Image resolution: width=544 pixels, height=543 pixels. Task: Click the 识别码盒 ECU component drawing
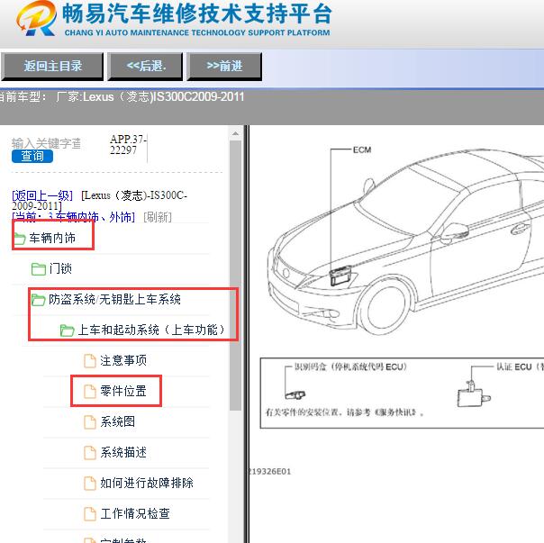(295, 394)
